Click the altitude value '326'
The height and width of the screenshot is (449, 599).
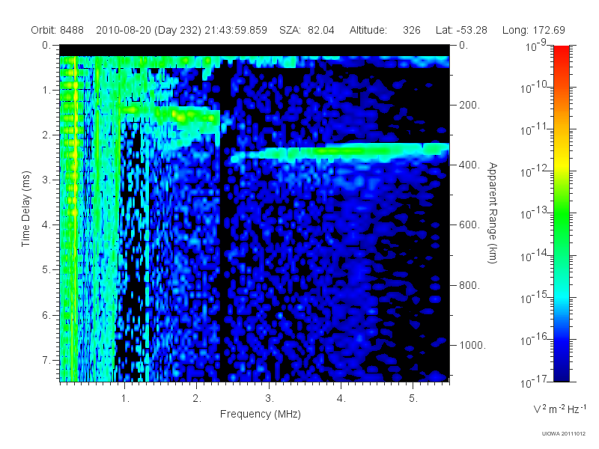[x=411, y=30]
